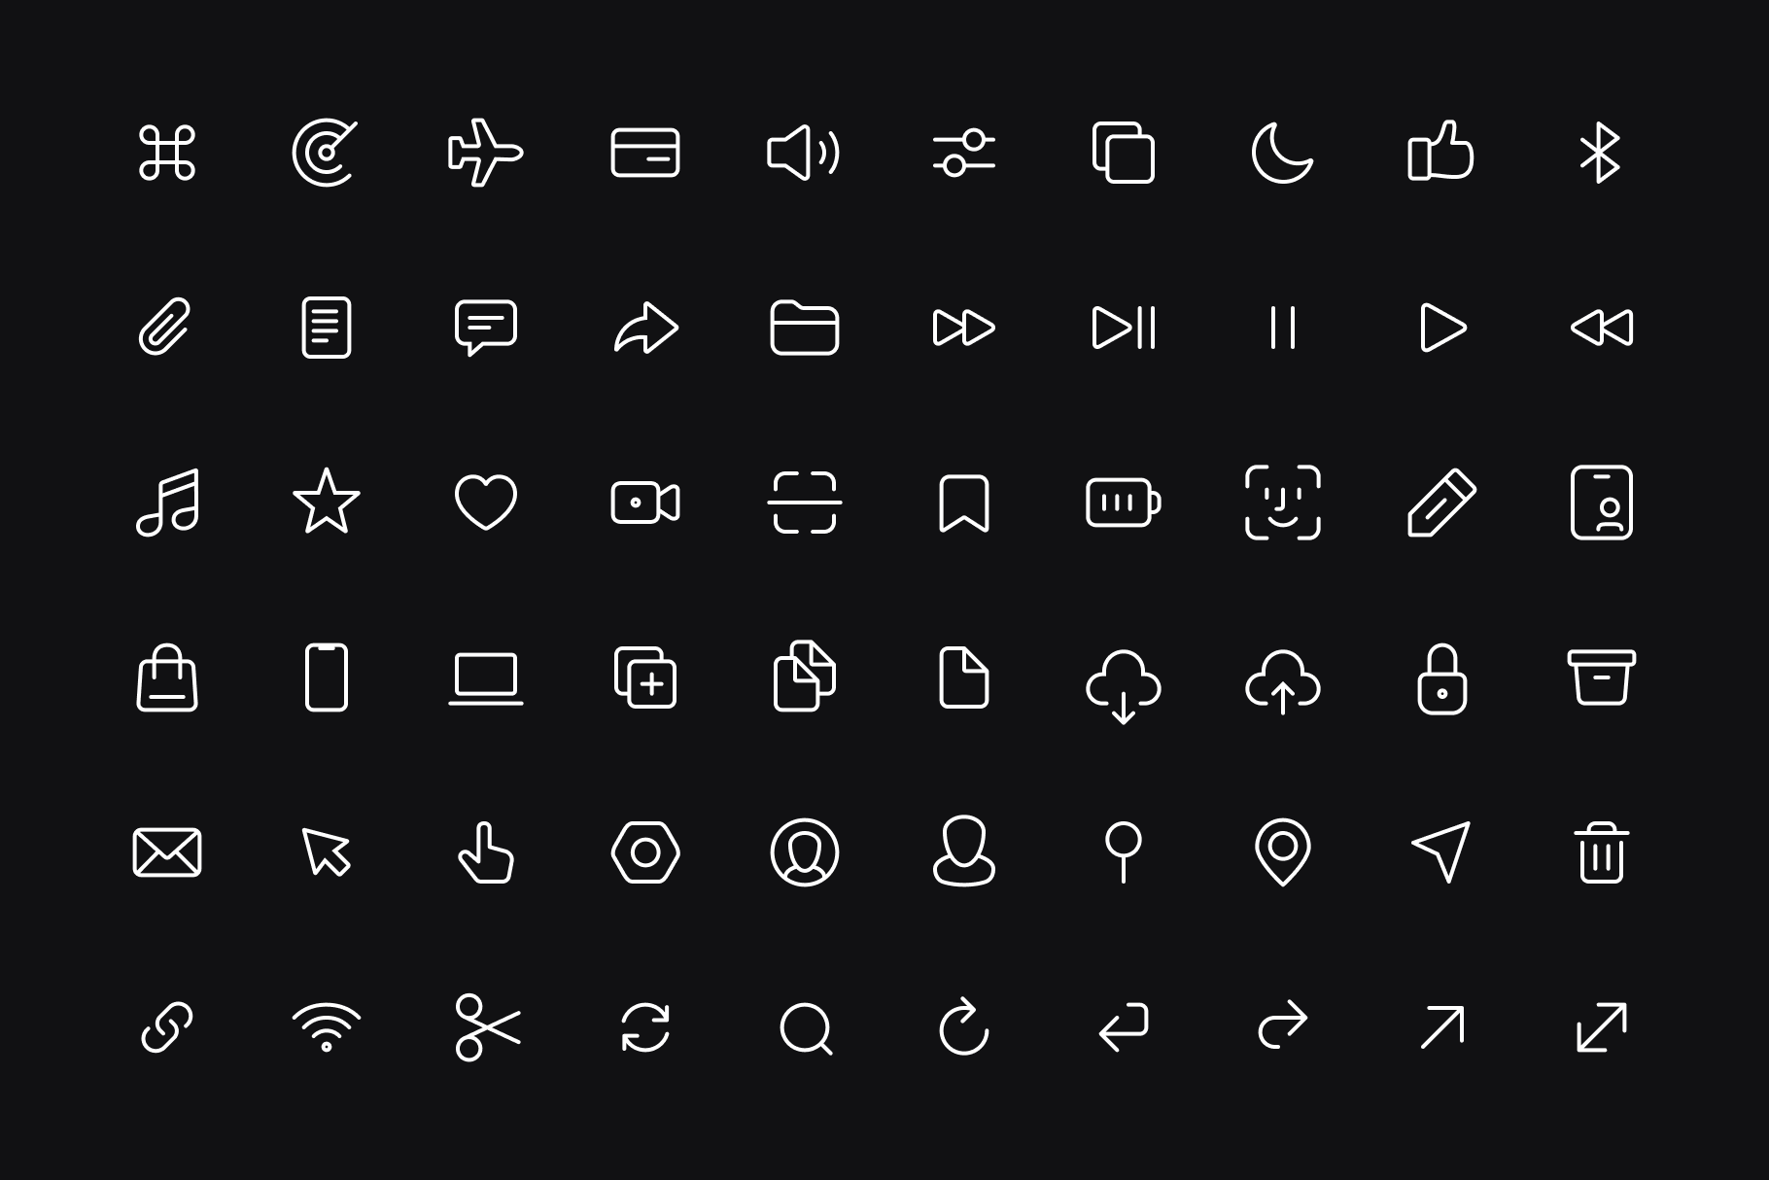The width and height of the screenshot is (1769, 1180).
Task: Select the pause bars icon
Action: tap(1283, 328)
